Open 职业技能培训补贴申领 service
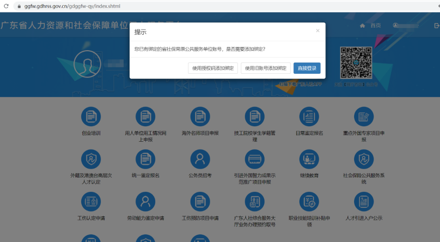The height and width of the screenshot is (242, 440). tap(309, 201)
